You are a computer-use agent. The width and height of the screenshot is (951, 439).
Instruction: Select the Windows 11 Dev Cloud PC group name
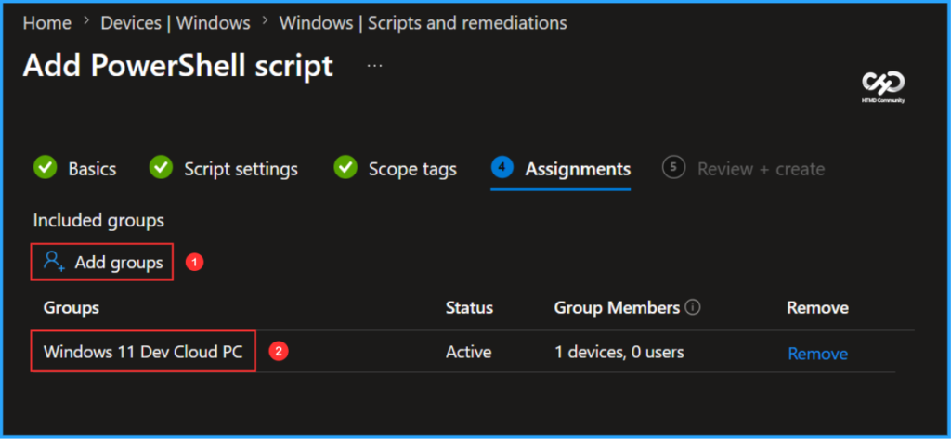click(x=143, y=352)
